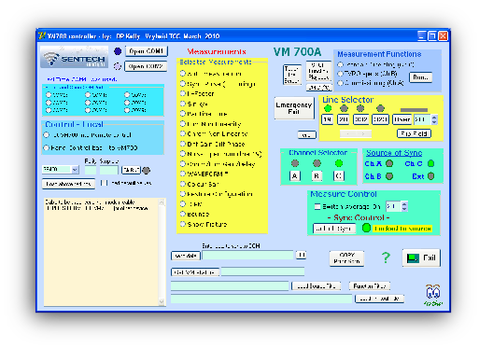Click the User line button

coord(402,119)
